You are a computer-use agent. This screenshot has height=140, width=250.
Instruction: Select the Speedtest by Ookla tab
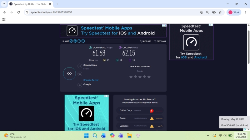point(30,4)
